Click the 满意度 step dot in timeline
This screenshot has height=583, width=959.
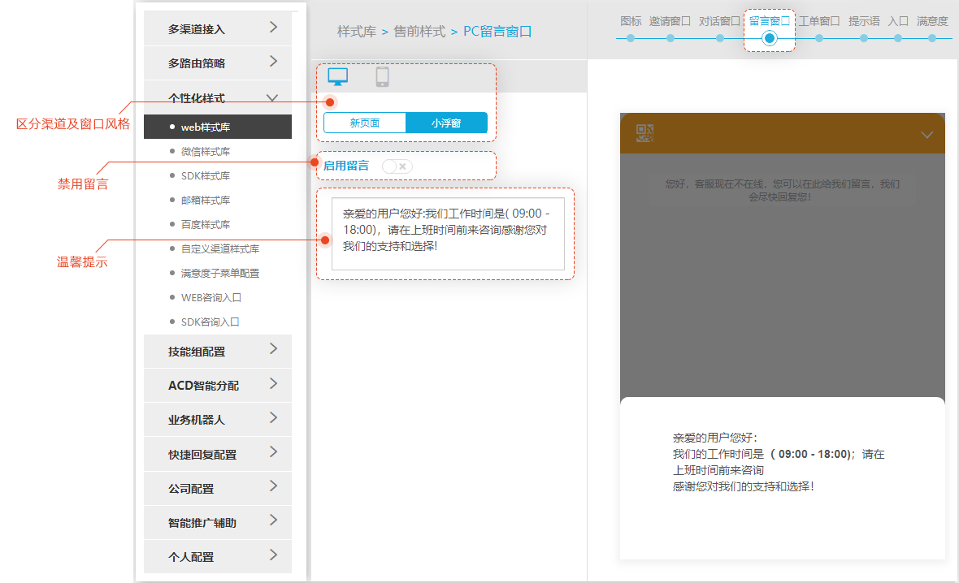[932, 38]
